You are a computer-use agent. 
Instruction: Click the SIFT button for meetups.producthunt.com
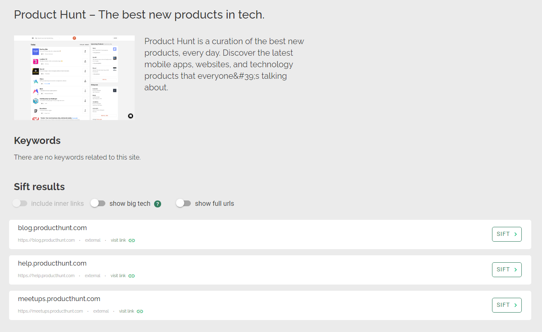[x=506, y=305]
